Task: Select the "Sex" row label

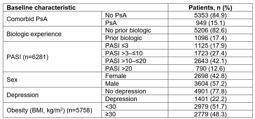Action: pos(12,80)
